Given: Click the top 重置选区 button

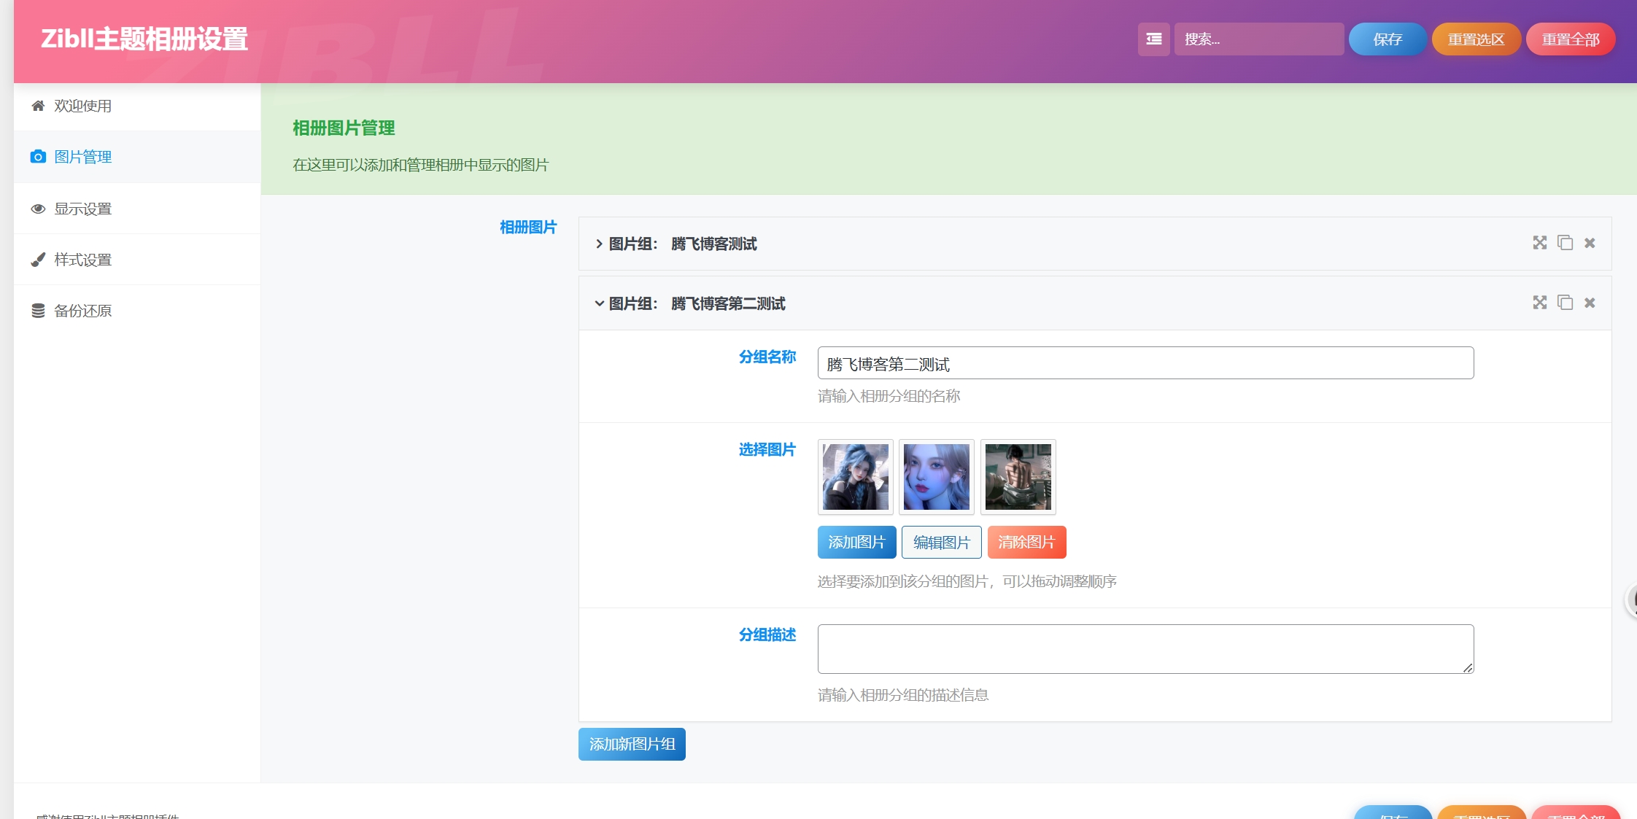Looking at the screenshot, I should [1476, 39].
